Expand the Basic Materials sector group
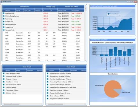The width and height of the screenshot is (138, 107). coord(4,74)
